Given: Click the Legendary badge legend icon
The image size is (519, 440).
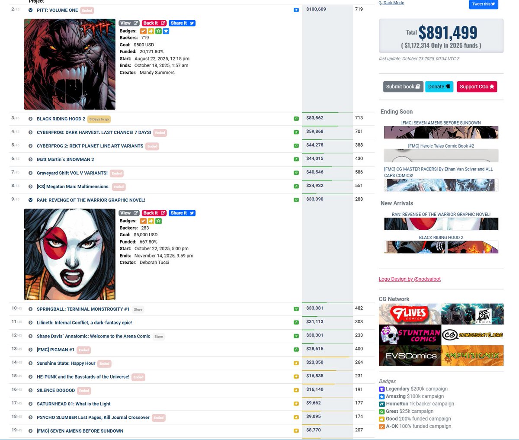Looking at the screenshot, I should (x=382, y=389).
